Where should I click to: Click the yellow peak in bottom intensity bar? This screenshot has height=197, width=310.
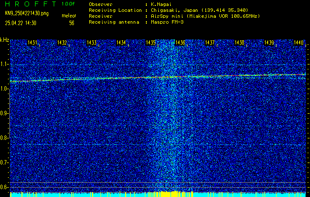[169, 194]
